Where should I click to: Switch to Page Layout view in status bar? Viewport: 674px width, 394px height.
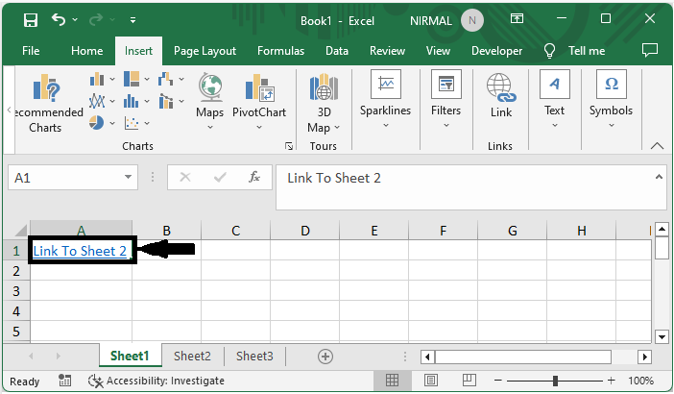point(431,381)
